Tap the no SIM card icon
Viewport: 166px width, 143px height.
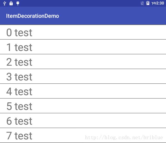pos(142,3)
